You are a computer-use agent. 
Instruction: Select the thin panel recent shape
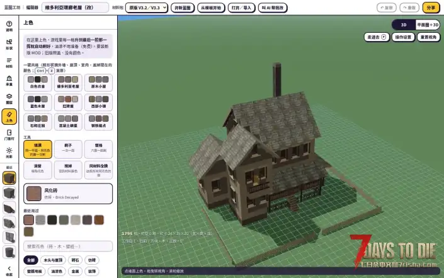(x=9, y=238)
